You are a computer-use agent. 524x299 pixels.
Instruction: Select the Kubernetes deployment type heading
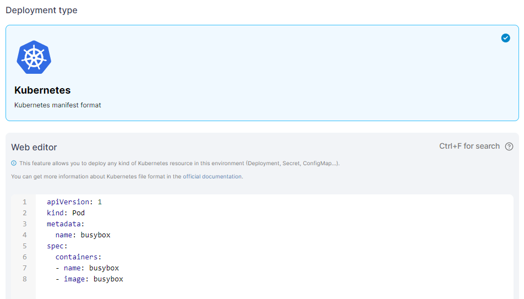pyautogui.click(x=42, y=90)
